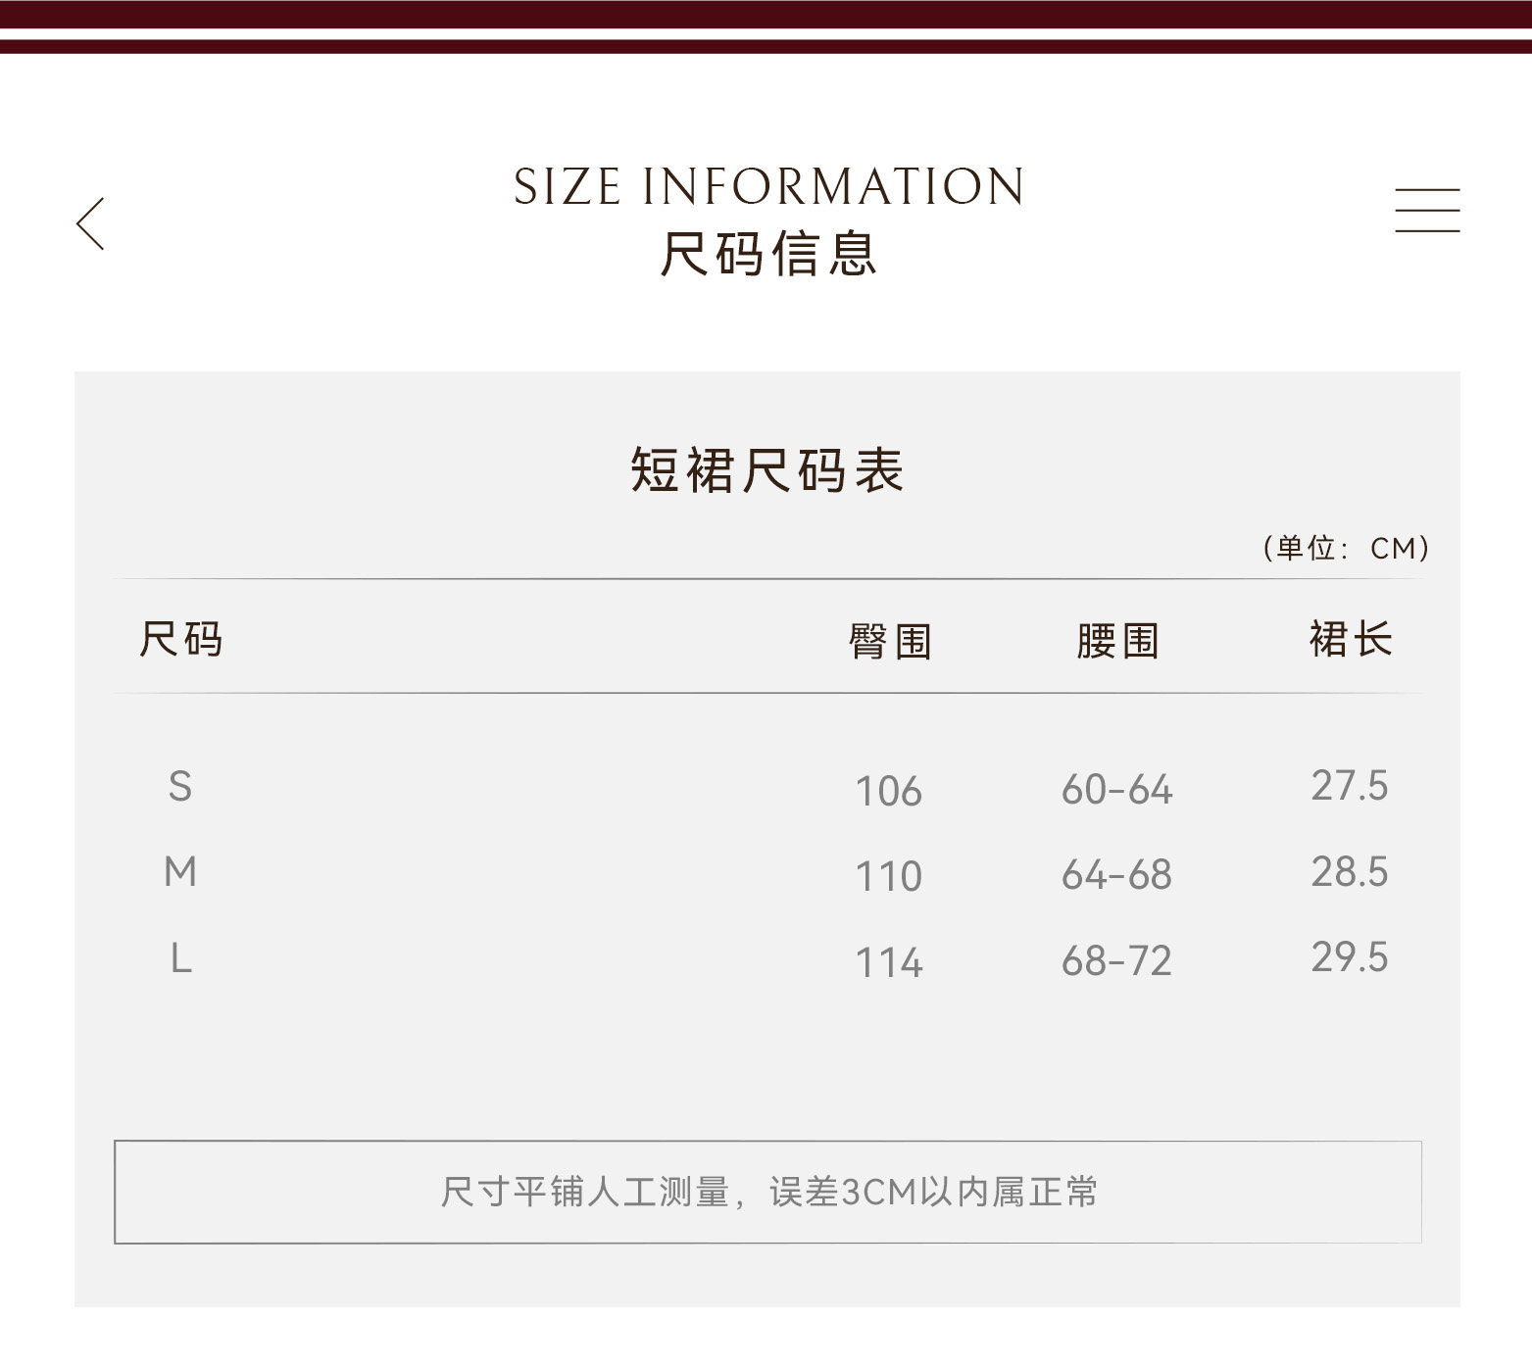Click the SIZE INFORMATION heading
Screen dimensions: 1532x1369
[x=768, y=186]
